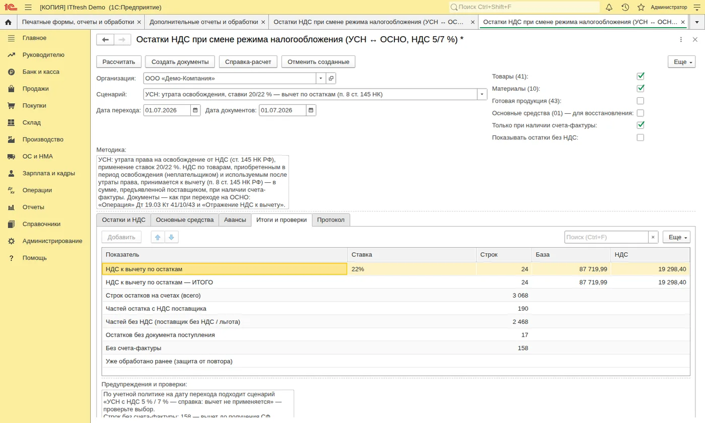Expand the Сценарий dropdown list
The image size is (705, 423).
[x=482, y=94]
